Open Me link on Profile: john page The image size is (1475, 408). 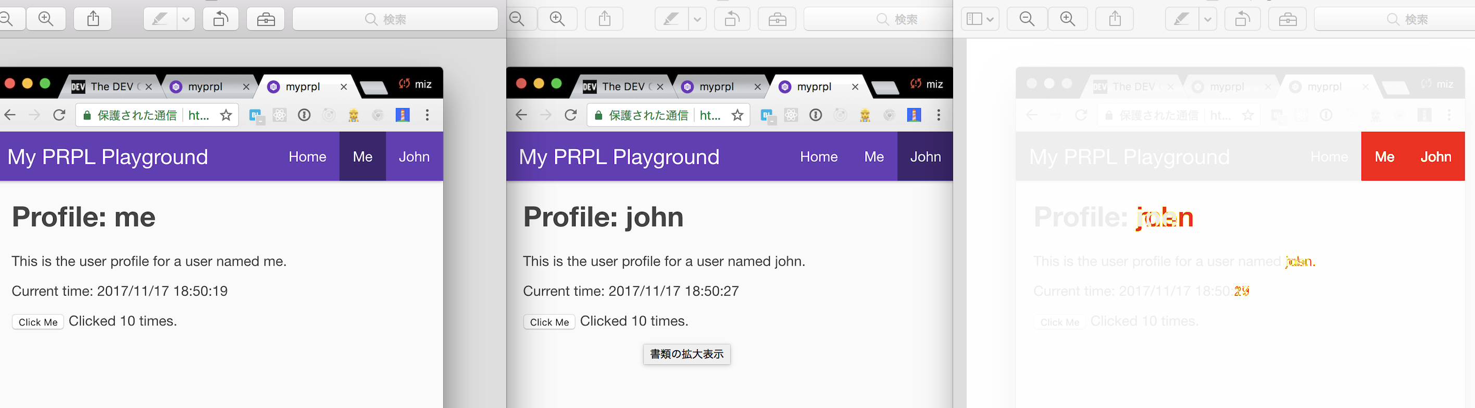pos(874,156)
